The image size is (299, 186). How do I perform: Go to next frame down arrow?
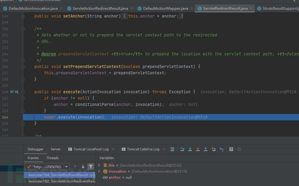pyautogui.click(x=83, y=166)
